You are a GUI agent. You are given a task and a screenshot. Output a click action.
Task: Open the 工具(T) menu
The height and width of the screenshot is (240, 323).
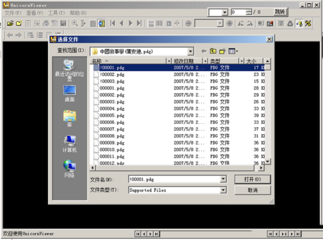[x=56, y=13]
